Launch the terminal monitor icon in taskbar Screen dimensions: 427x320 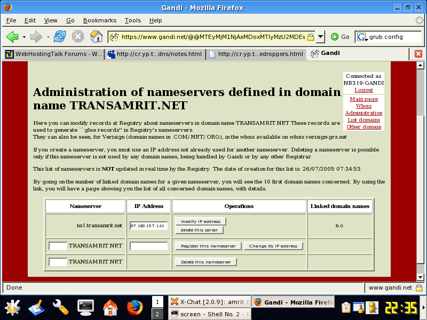(85, 308)
